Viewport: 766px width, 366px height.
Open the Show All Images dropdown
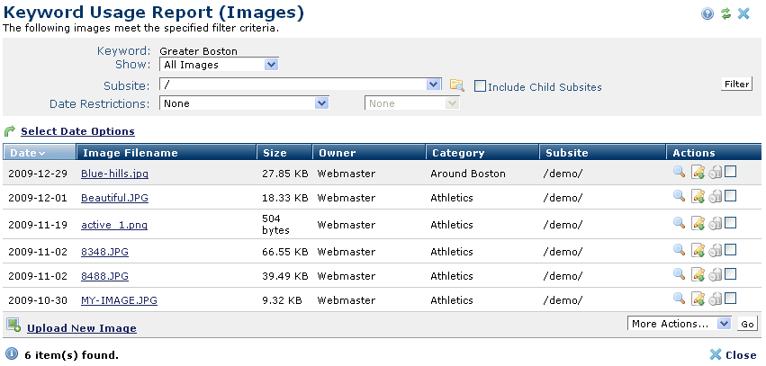tap(219, 64)
